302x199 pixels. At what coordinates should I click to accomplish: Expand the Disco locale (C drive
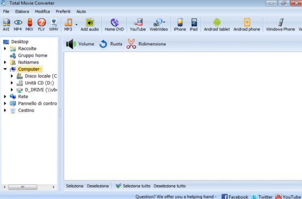coord(12,76)
